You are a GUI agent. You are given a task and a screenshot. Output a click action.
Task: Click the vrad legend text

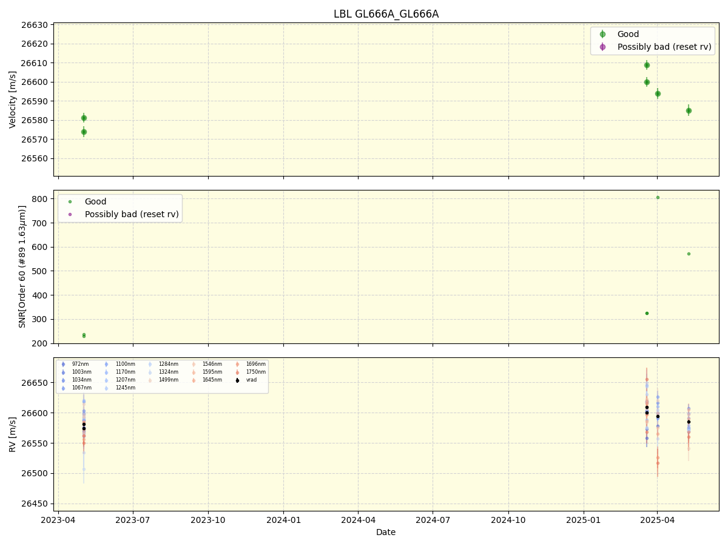pos(251,380)
